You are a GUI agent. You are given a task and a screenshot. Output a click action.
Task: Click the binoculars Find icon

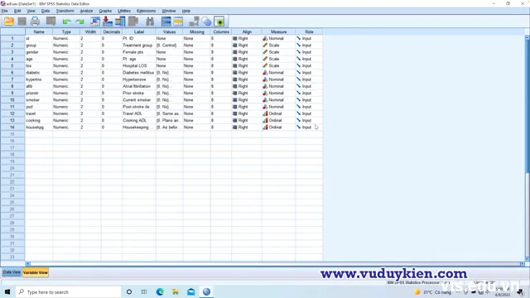click(150, 22)
